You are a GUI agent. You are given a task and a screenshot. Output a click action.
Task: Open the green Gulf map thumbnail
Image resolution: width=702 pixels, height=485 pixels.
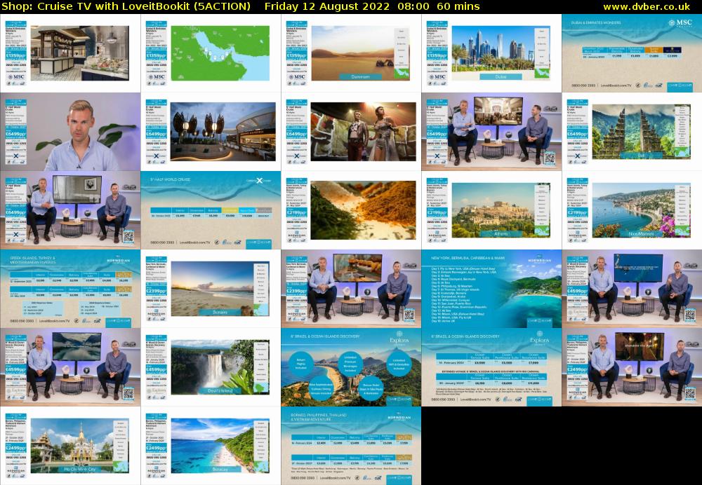click(211, 53)
